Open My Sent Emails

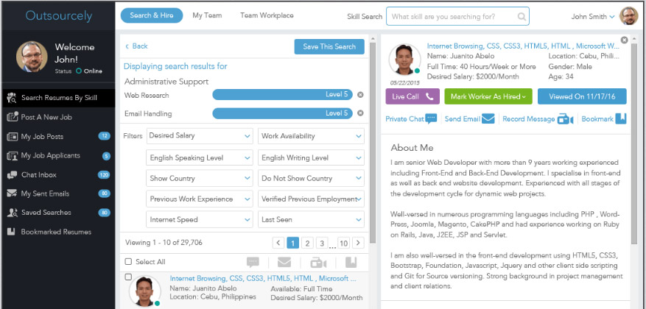click(58, 193)
